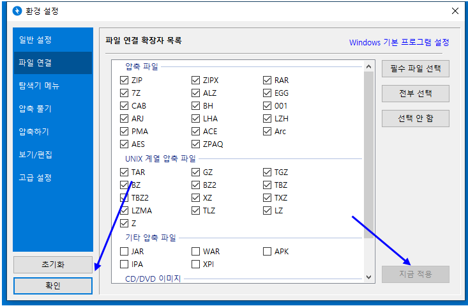Open the 보기/편집 section
The width and height of the screenshot is (468, 306).
[53, 155]
